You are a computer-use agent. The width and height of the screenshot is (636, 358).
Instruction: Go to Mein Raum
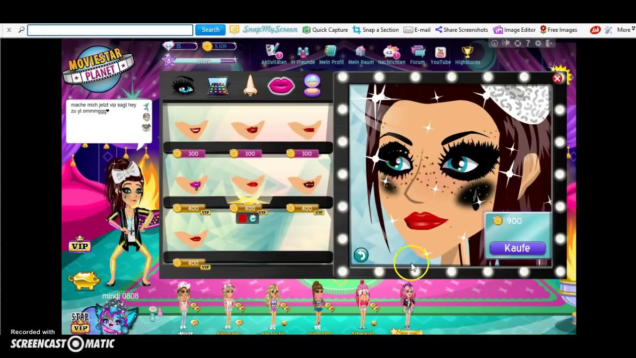[x=361, y=55]
